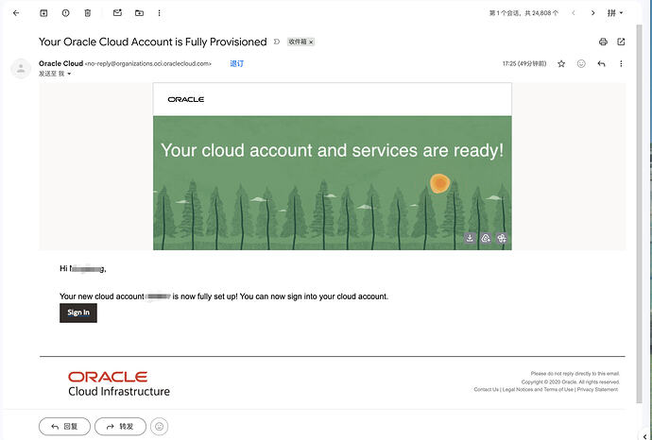Mark email as unread
Image resolution: width=652 pixels, height=440 pixels.
click(x=118, y=13)
